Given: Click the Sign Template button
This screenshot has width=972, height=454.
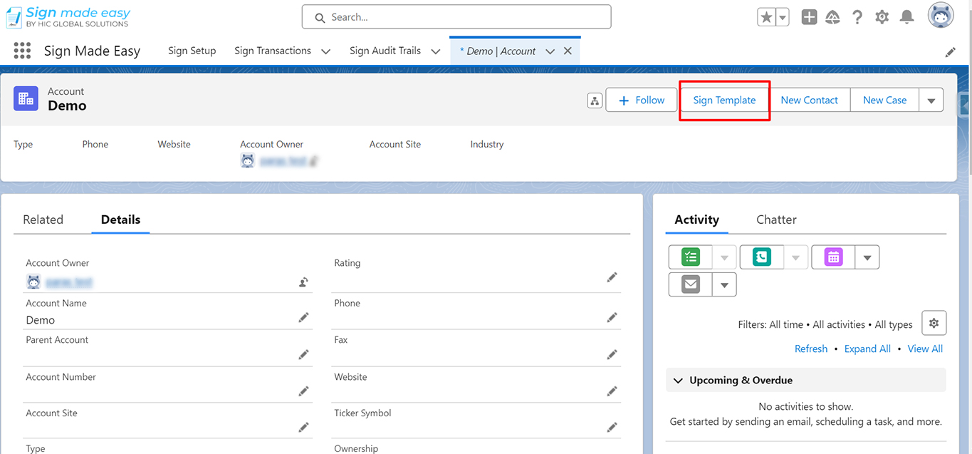Looking at the screenshot, I should tap(724, 100).
